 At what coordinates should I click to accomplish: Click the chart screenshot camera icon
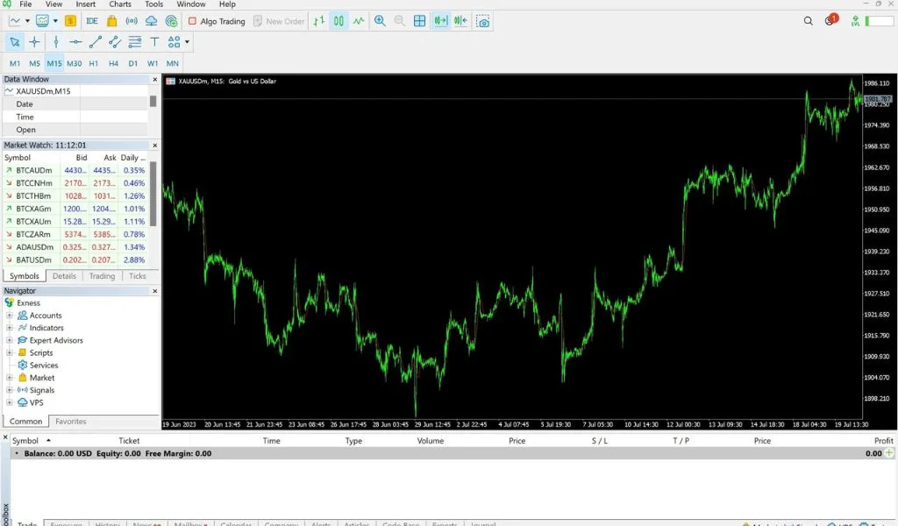click(x=482, y=21)
